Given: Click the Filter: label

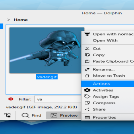Looking at the screenshot, I should pos(25,99).
